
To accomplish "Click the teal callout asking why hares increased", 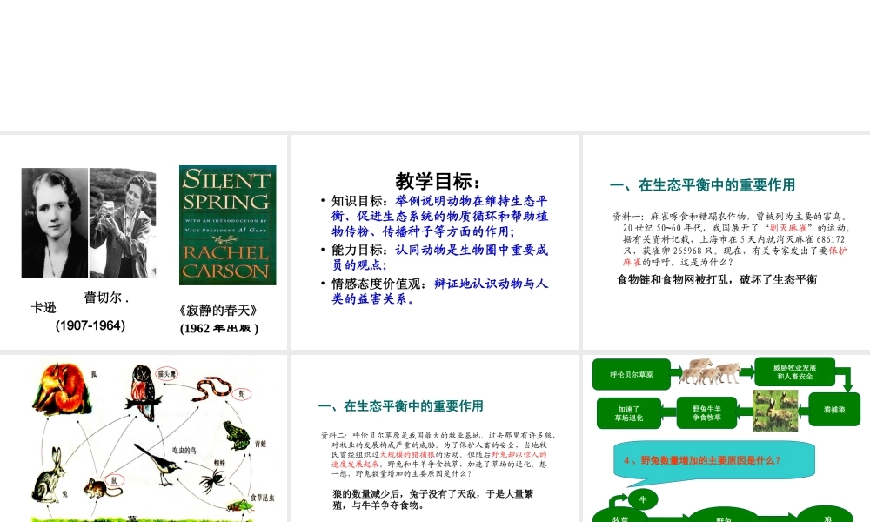I will (714, 460).
